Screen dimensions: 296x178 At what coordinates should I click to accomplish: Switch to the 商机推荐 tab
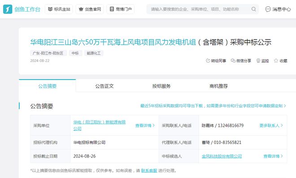click(218, 86)
